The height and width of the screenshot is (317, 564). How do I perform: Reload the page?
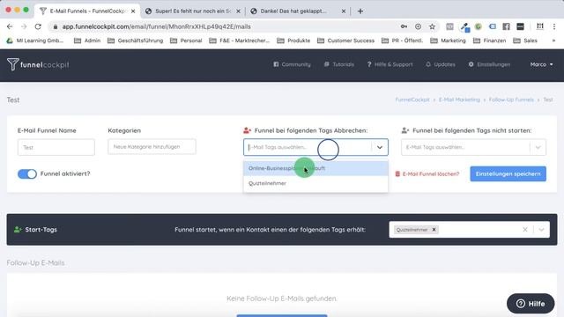[38, 26]
